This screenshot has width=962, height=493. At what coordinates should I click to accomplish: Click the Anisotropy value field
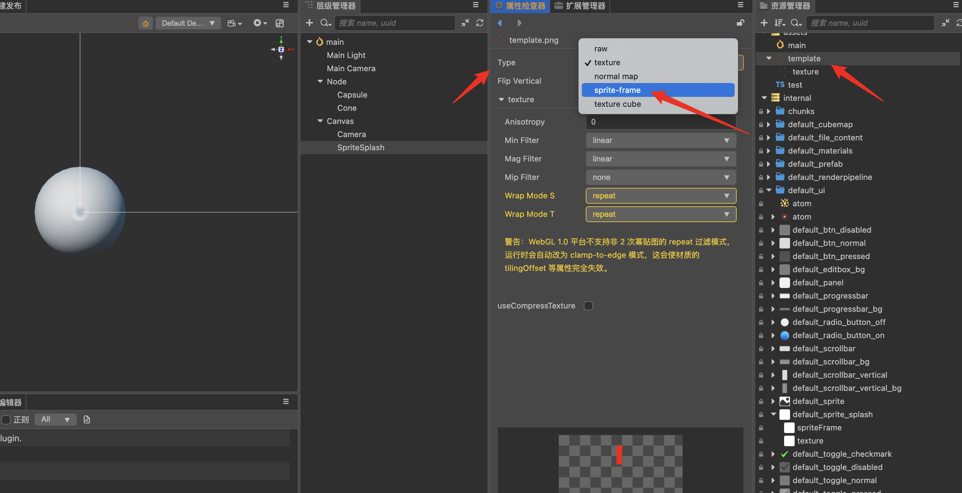click(x=660, y=122)
